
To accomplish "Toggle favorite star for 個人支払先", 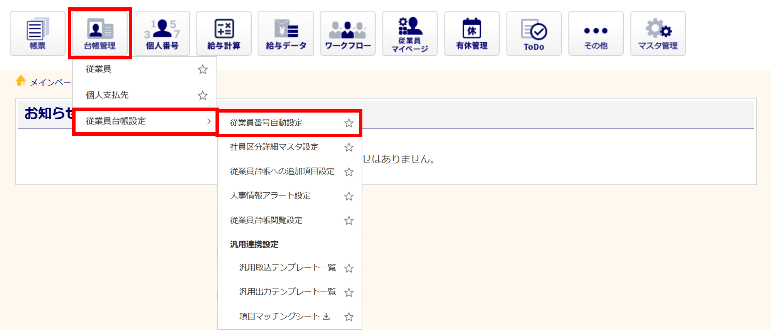I will (x=202, y=95).
